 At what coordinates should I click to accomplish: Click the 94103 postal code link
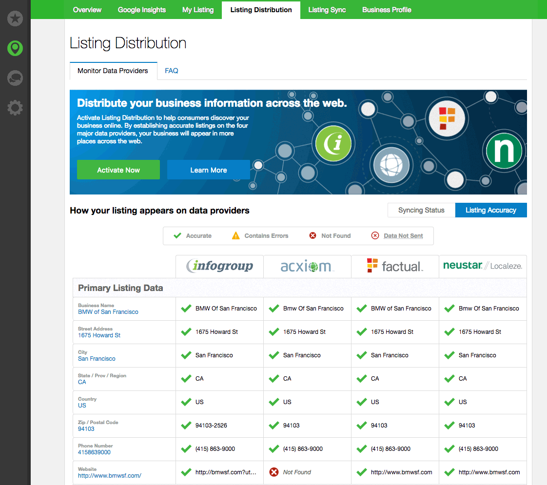tap(86, 428)
